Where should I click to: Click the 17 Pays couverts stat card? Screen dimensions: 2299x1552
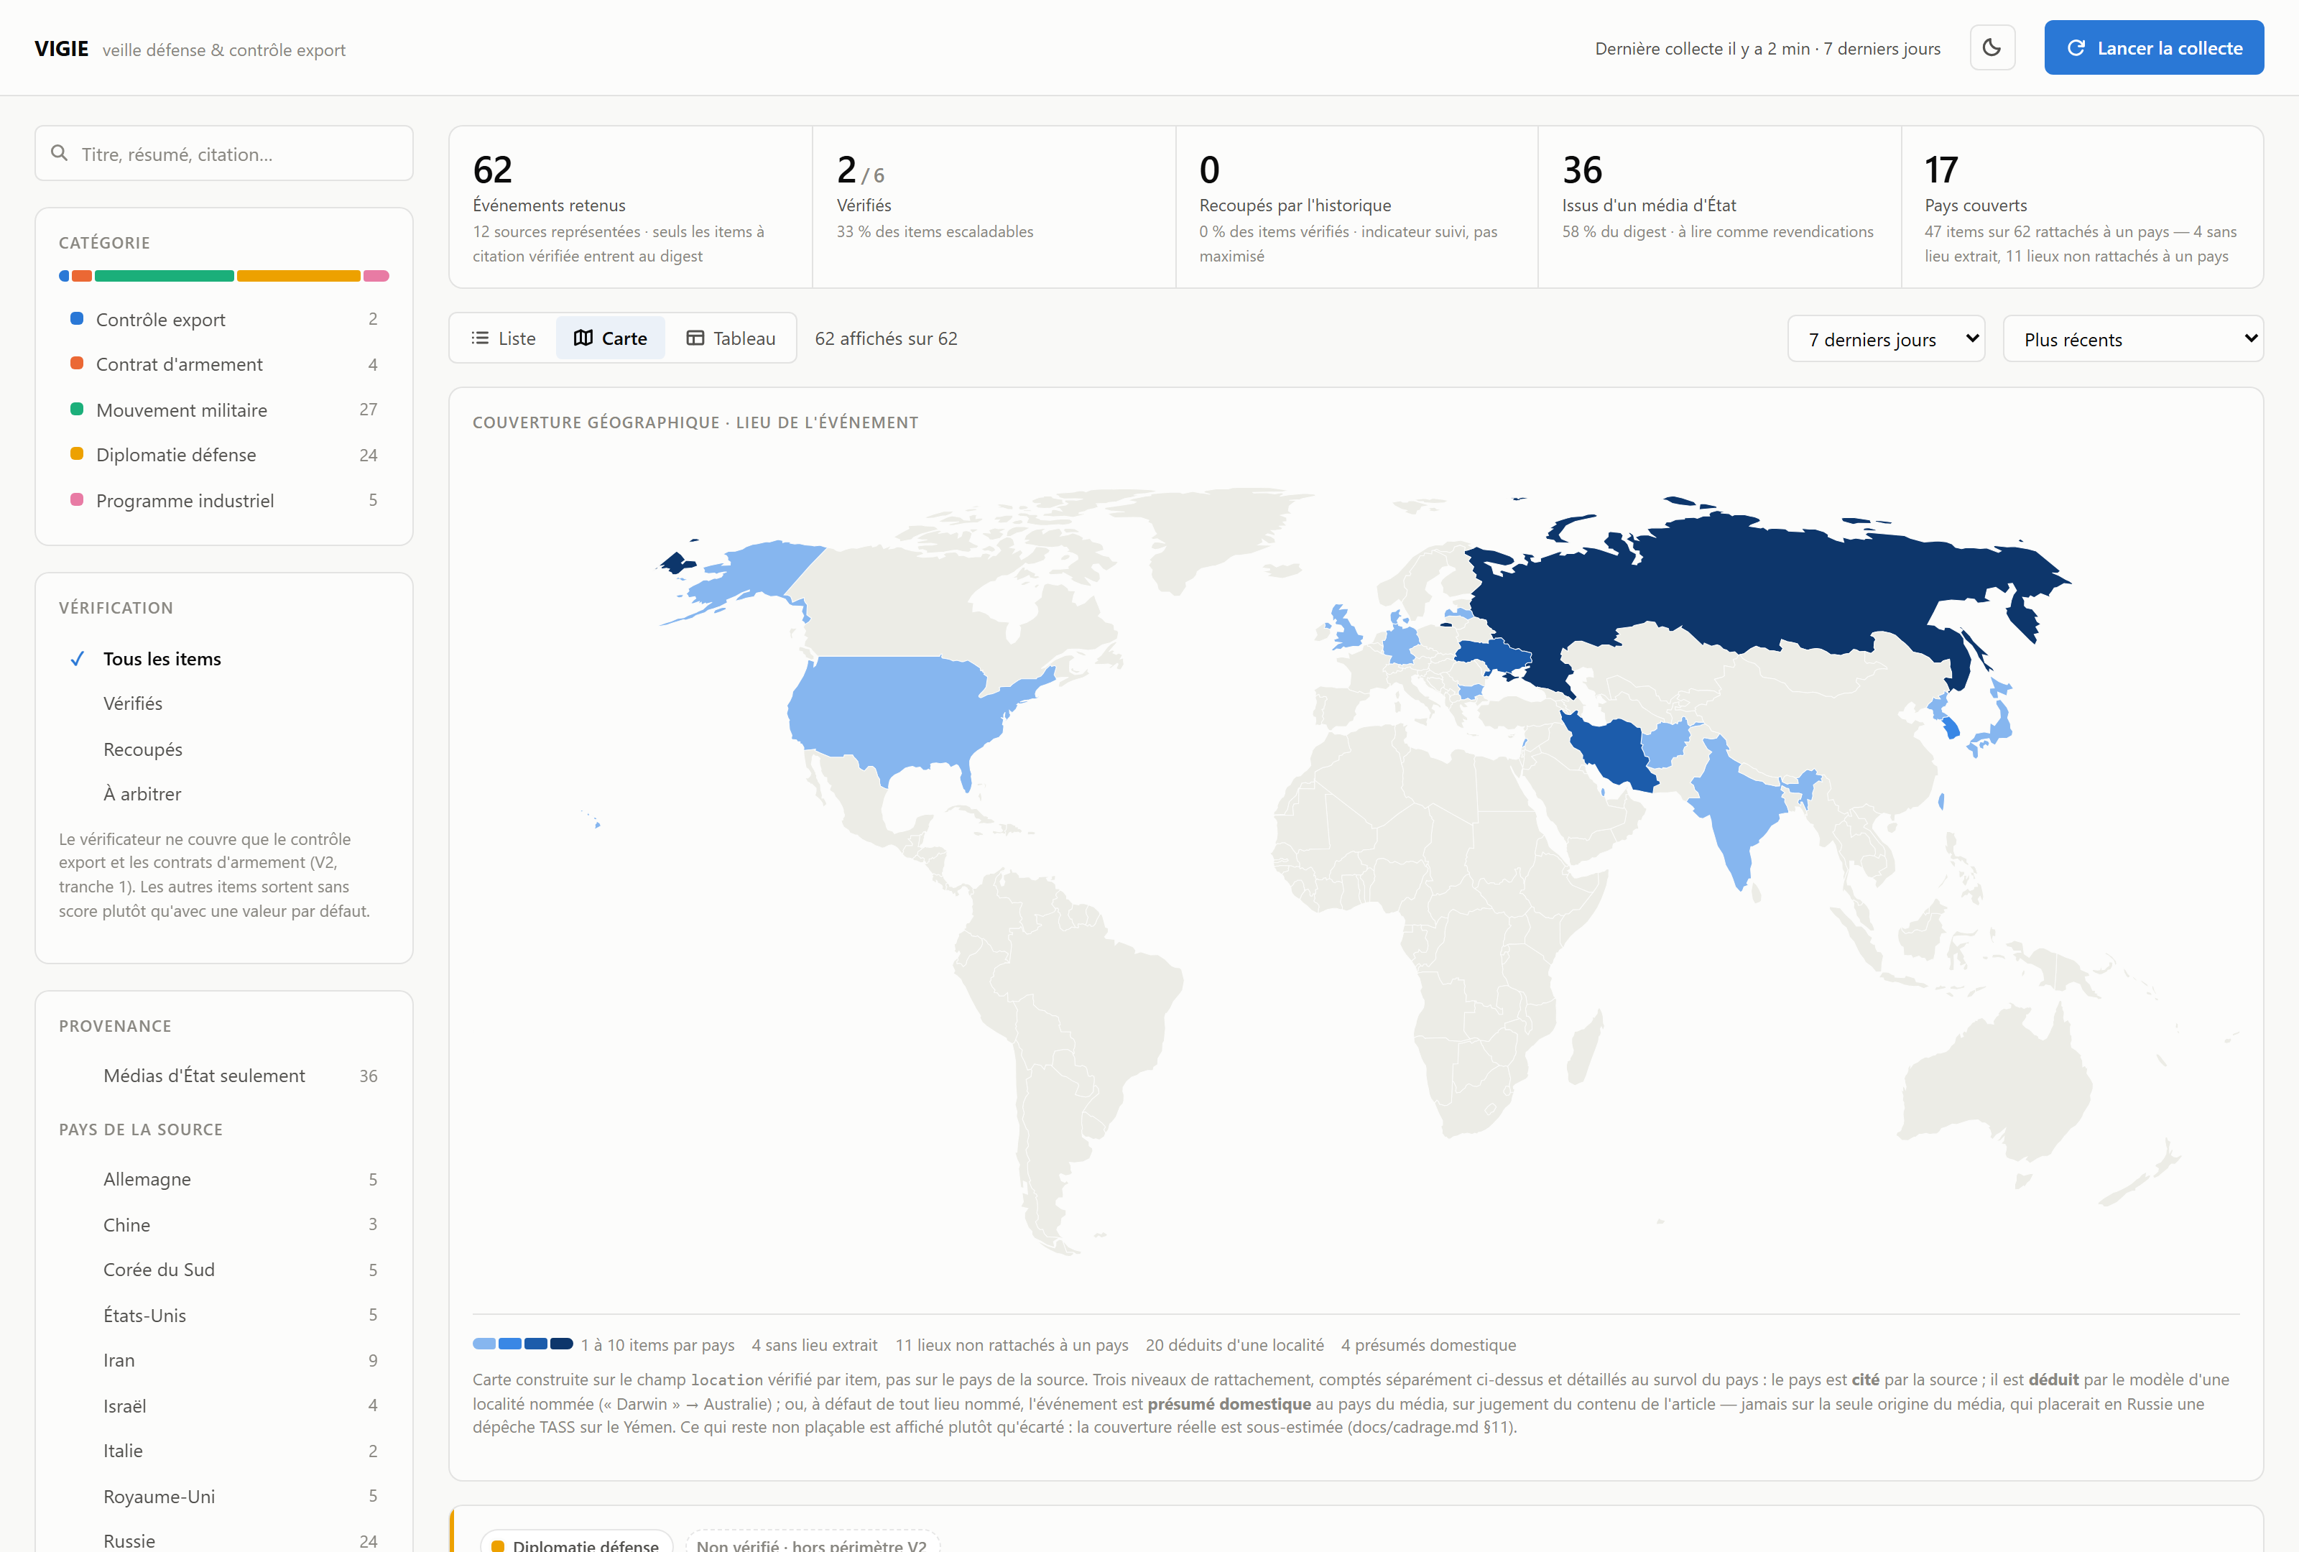[x=2081, y=207]
